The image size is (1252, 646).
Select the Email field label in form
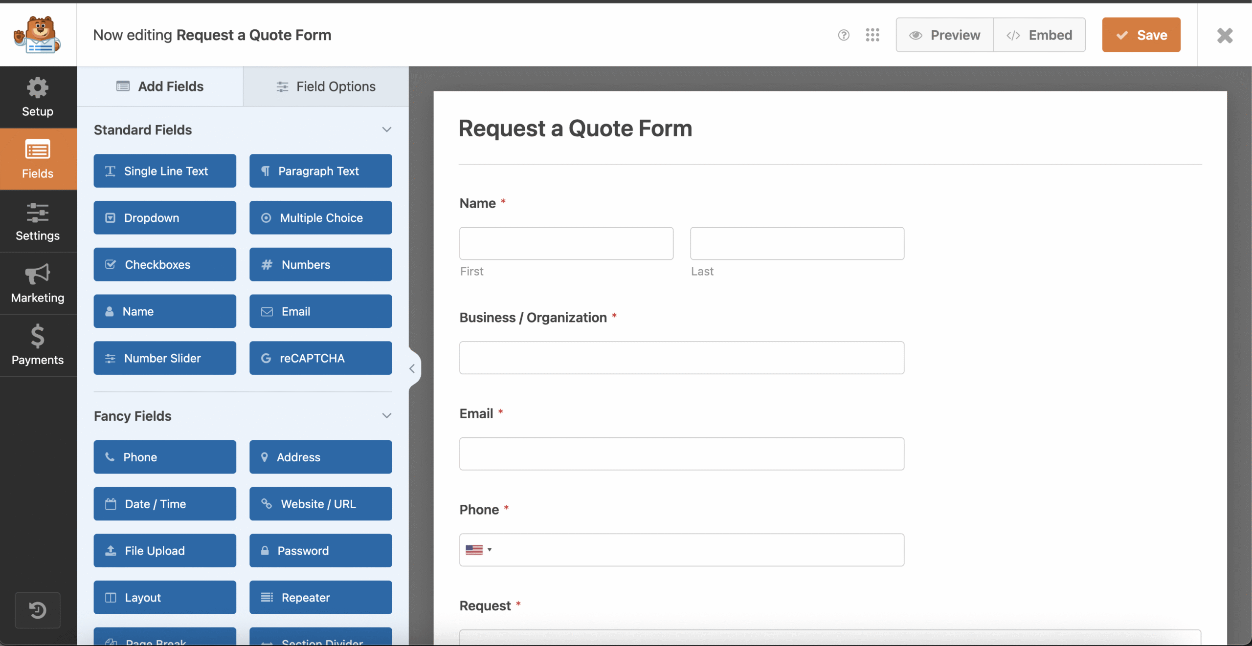pos(476,414)
